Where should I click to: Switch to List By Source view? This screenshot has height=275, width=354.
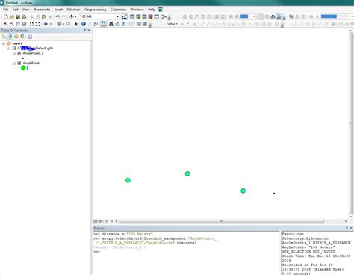tap(10, 37)
